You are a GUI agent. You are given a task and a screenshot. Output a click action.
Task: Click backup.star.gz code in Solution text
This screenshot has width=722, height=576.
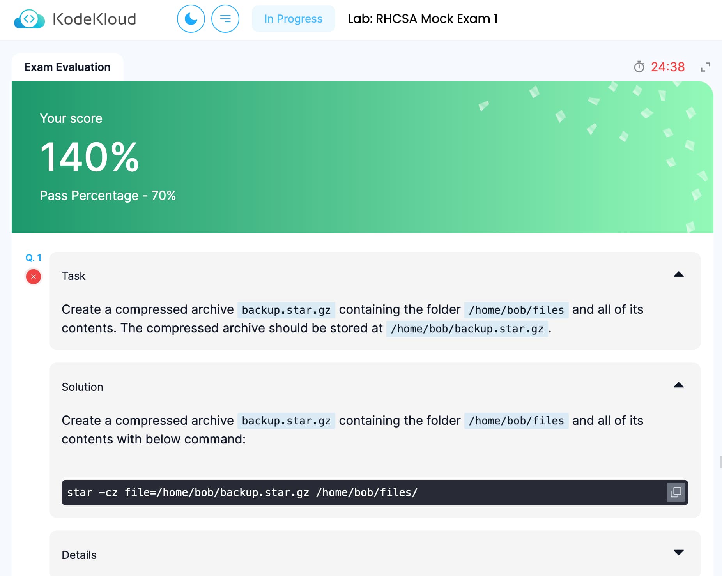point(286,421)
